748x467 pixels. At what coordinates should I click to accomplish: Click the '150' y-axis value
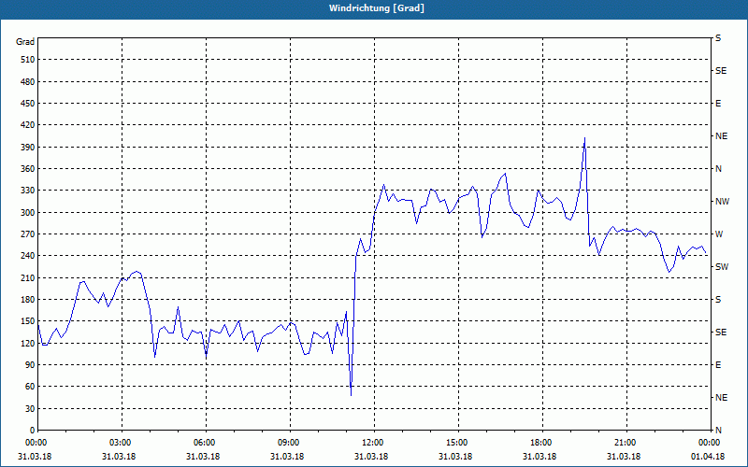pos(28,321)
